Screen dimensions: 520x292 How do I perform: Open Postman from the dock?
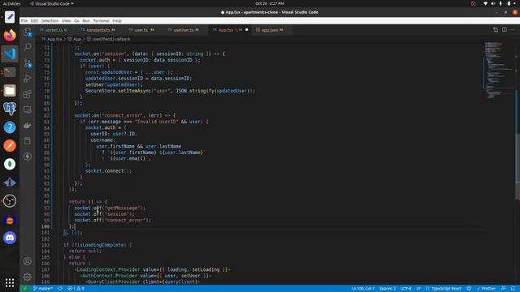coord(10,146)
